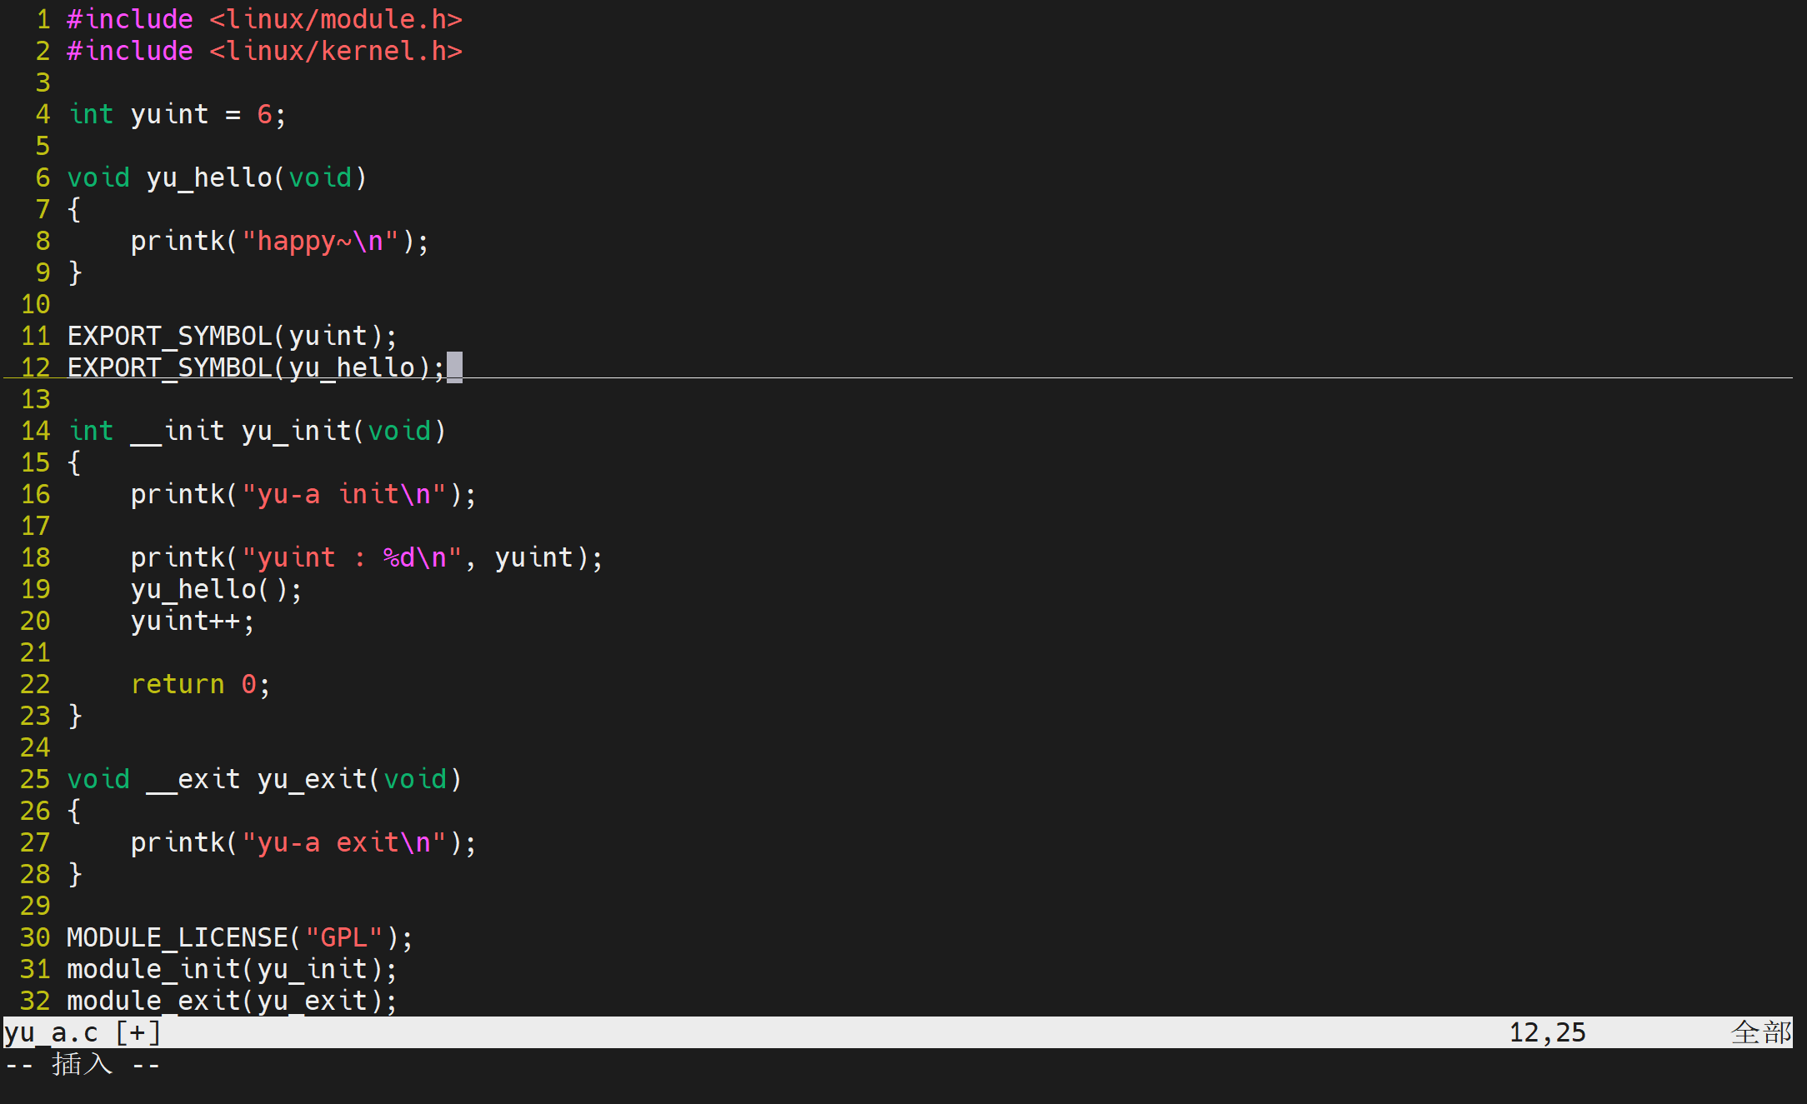The width and height of the screenshot is (1807, 1104).
Task: Click the "yu-a init\n" string
Action: [343, 494]
